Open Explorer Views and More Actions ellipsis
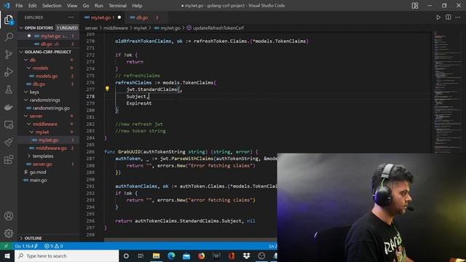The image size is (466, 262). click(71, 17)
